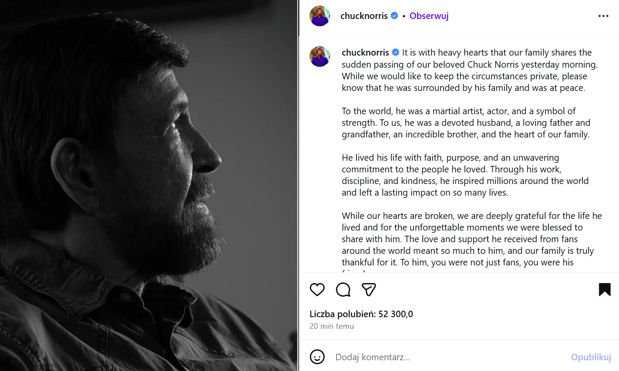Focus the 'Dodaj komentarz...' comment field
Viewport: 619px width, 371px height.
(448, 357)
